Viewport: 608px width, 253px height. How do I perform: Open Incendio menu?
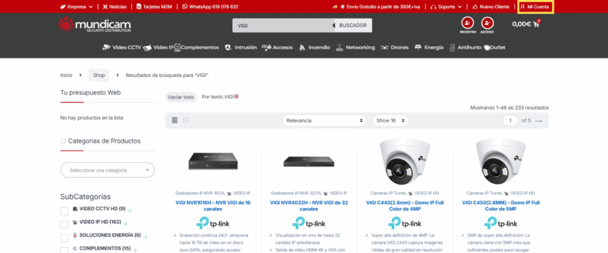click(x=315, y=47)
